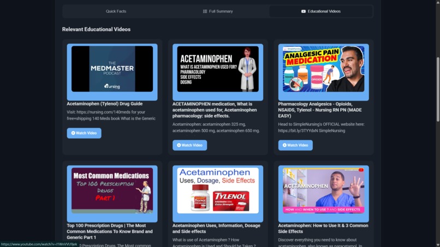Image resolution: width=440 pixels, height=247 pixels.
Task: Click the Acetaminophen (Tylenol) Drug Guide title
Action: [105, 104]
